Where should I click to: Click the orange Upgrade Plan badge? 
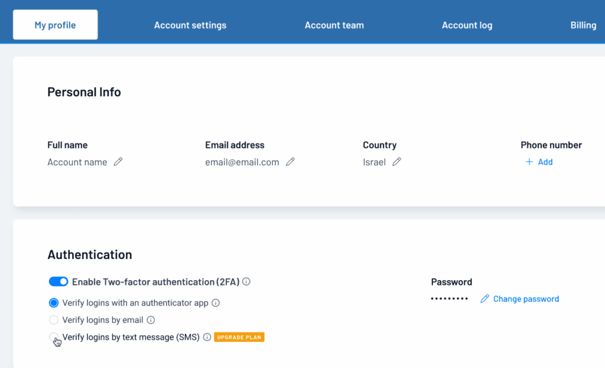(x=239, y=337)
